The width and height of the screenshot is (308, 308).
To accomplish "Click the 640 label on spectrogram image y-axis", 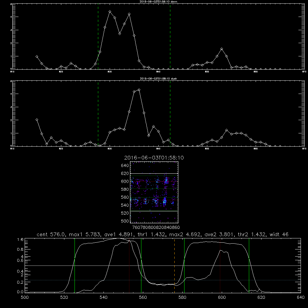I will (x=125, y=165).
